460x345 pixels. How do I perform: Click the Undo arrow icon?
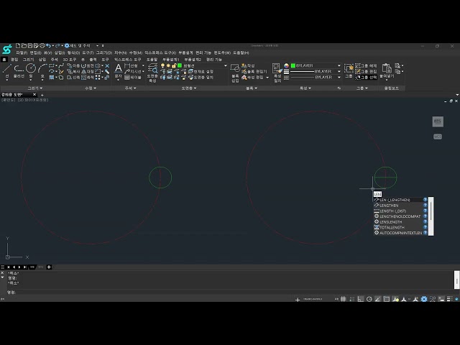(x=48, y=45)
